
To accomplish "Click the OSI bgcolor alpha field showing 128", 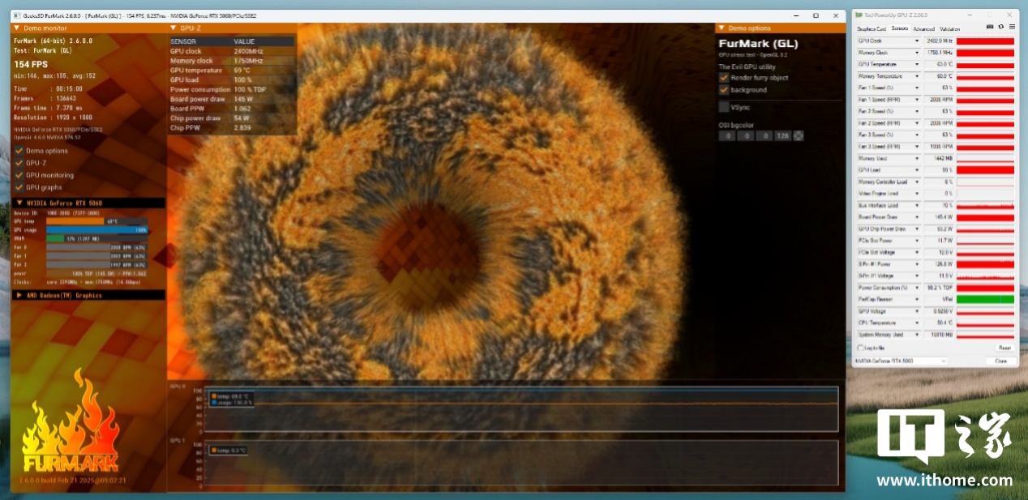I will coord(782,135).
